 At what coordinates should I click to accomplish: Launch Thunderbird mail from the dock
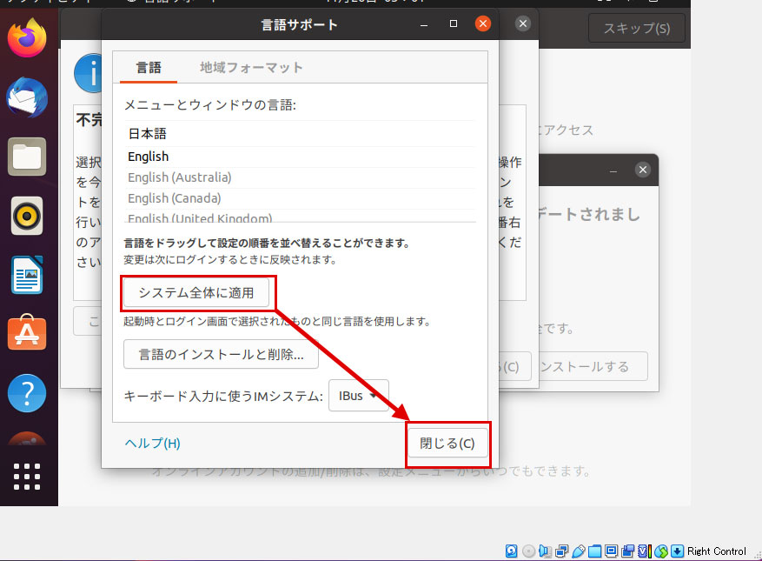coord(27,97)
